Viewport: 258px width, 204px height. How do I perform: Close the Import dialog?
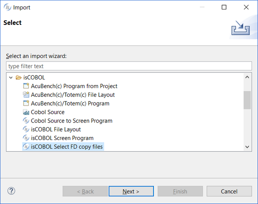tap(246, 7)
